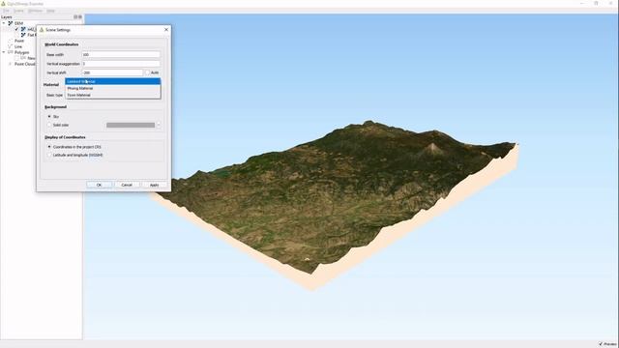Screen dimensions: 619x348
Task: Click the gray solid color swatch
Action: coord(131,125)
